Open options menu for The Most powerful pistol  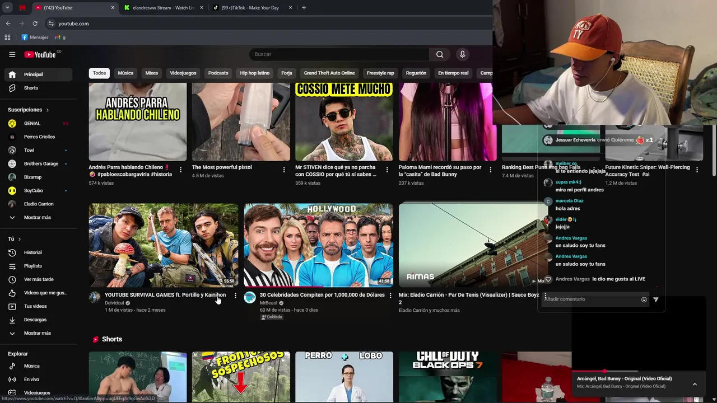[284, 170]
